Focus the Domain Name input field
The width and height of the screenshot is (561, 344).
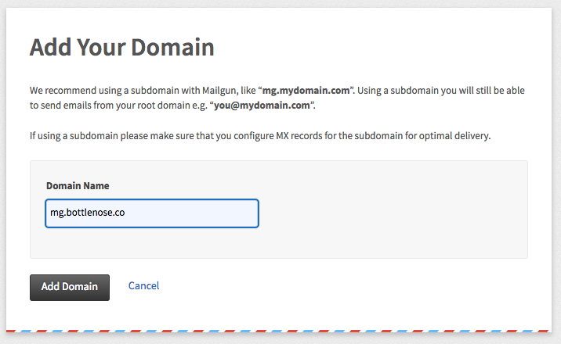pos(152,213)
